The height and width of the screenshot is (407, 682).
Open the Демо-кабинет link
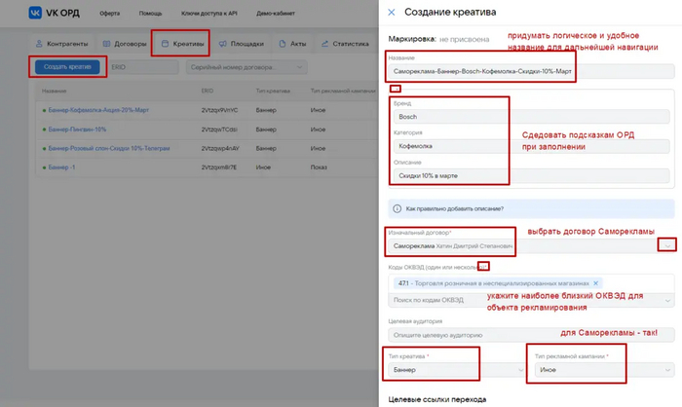276,14
